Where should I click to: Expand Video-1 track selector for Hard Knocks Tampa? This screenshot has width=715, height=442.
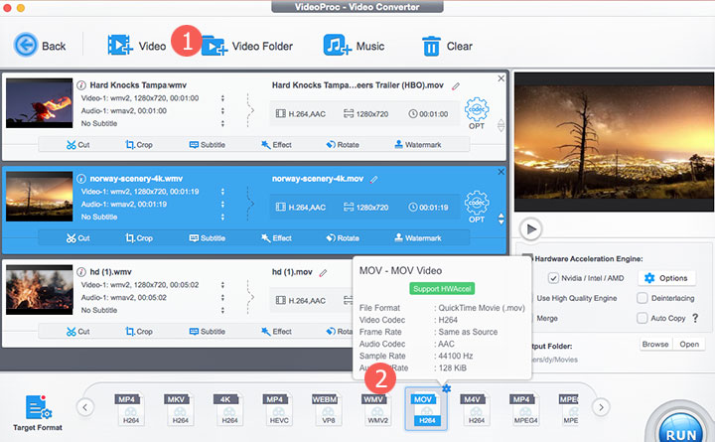222,98
